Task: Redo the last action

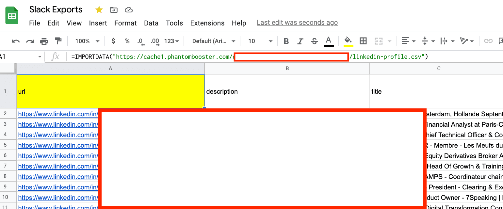Action: tap(30, 41)
